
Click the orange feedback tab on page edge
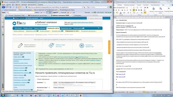109,47
